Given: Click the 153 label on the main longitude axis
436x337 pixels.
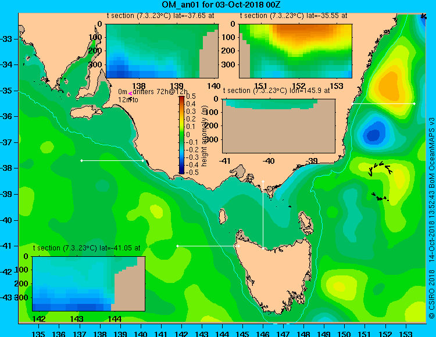Looking at the screenshot, I should [406, 334].
